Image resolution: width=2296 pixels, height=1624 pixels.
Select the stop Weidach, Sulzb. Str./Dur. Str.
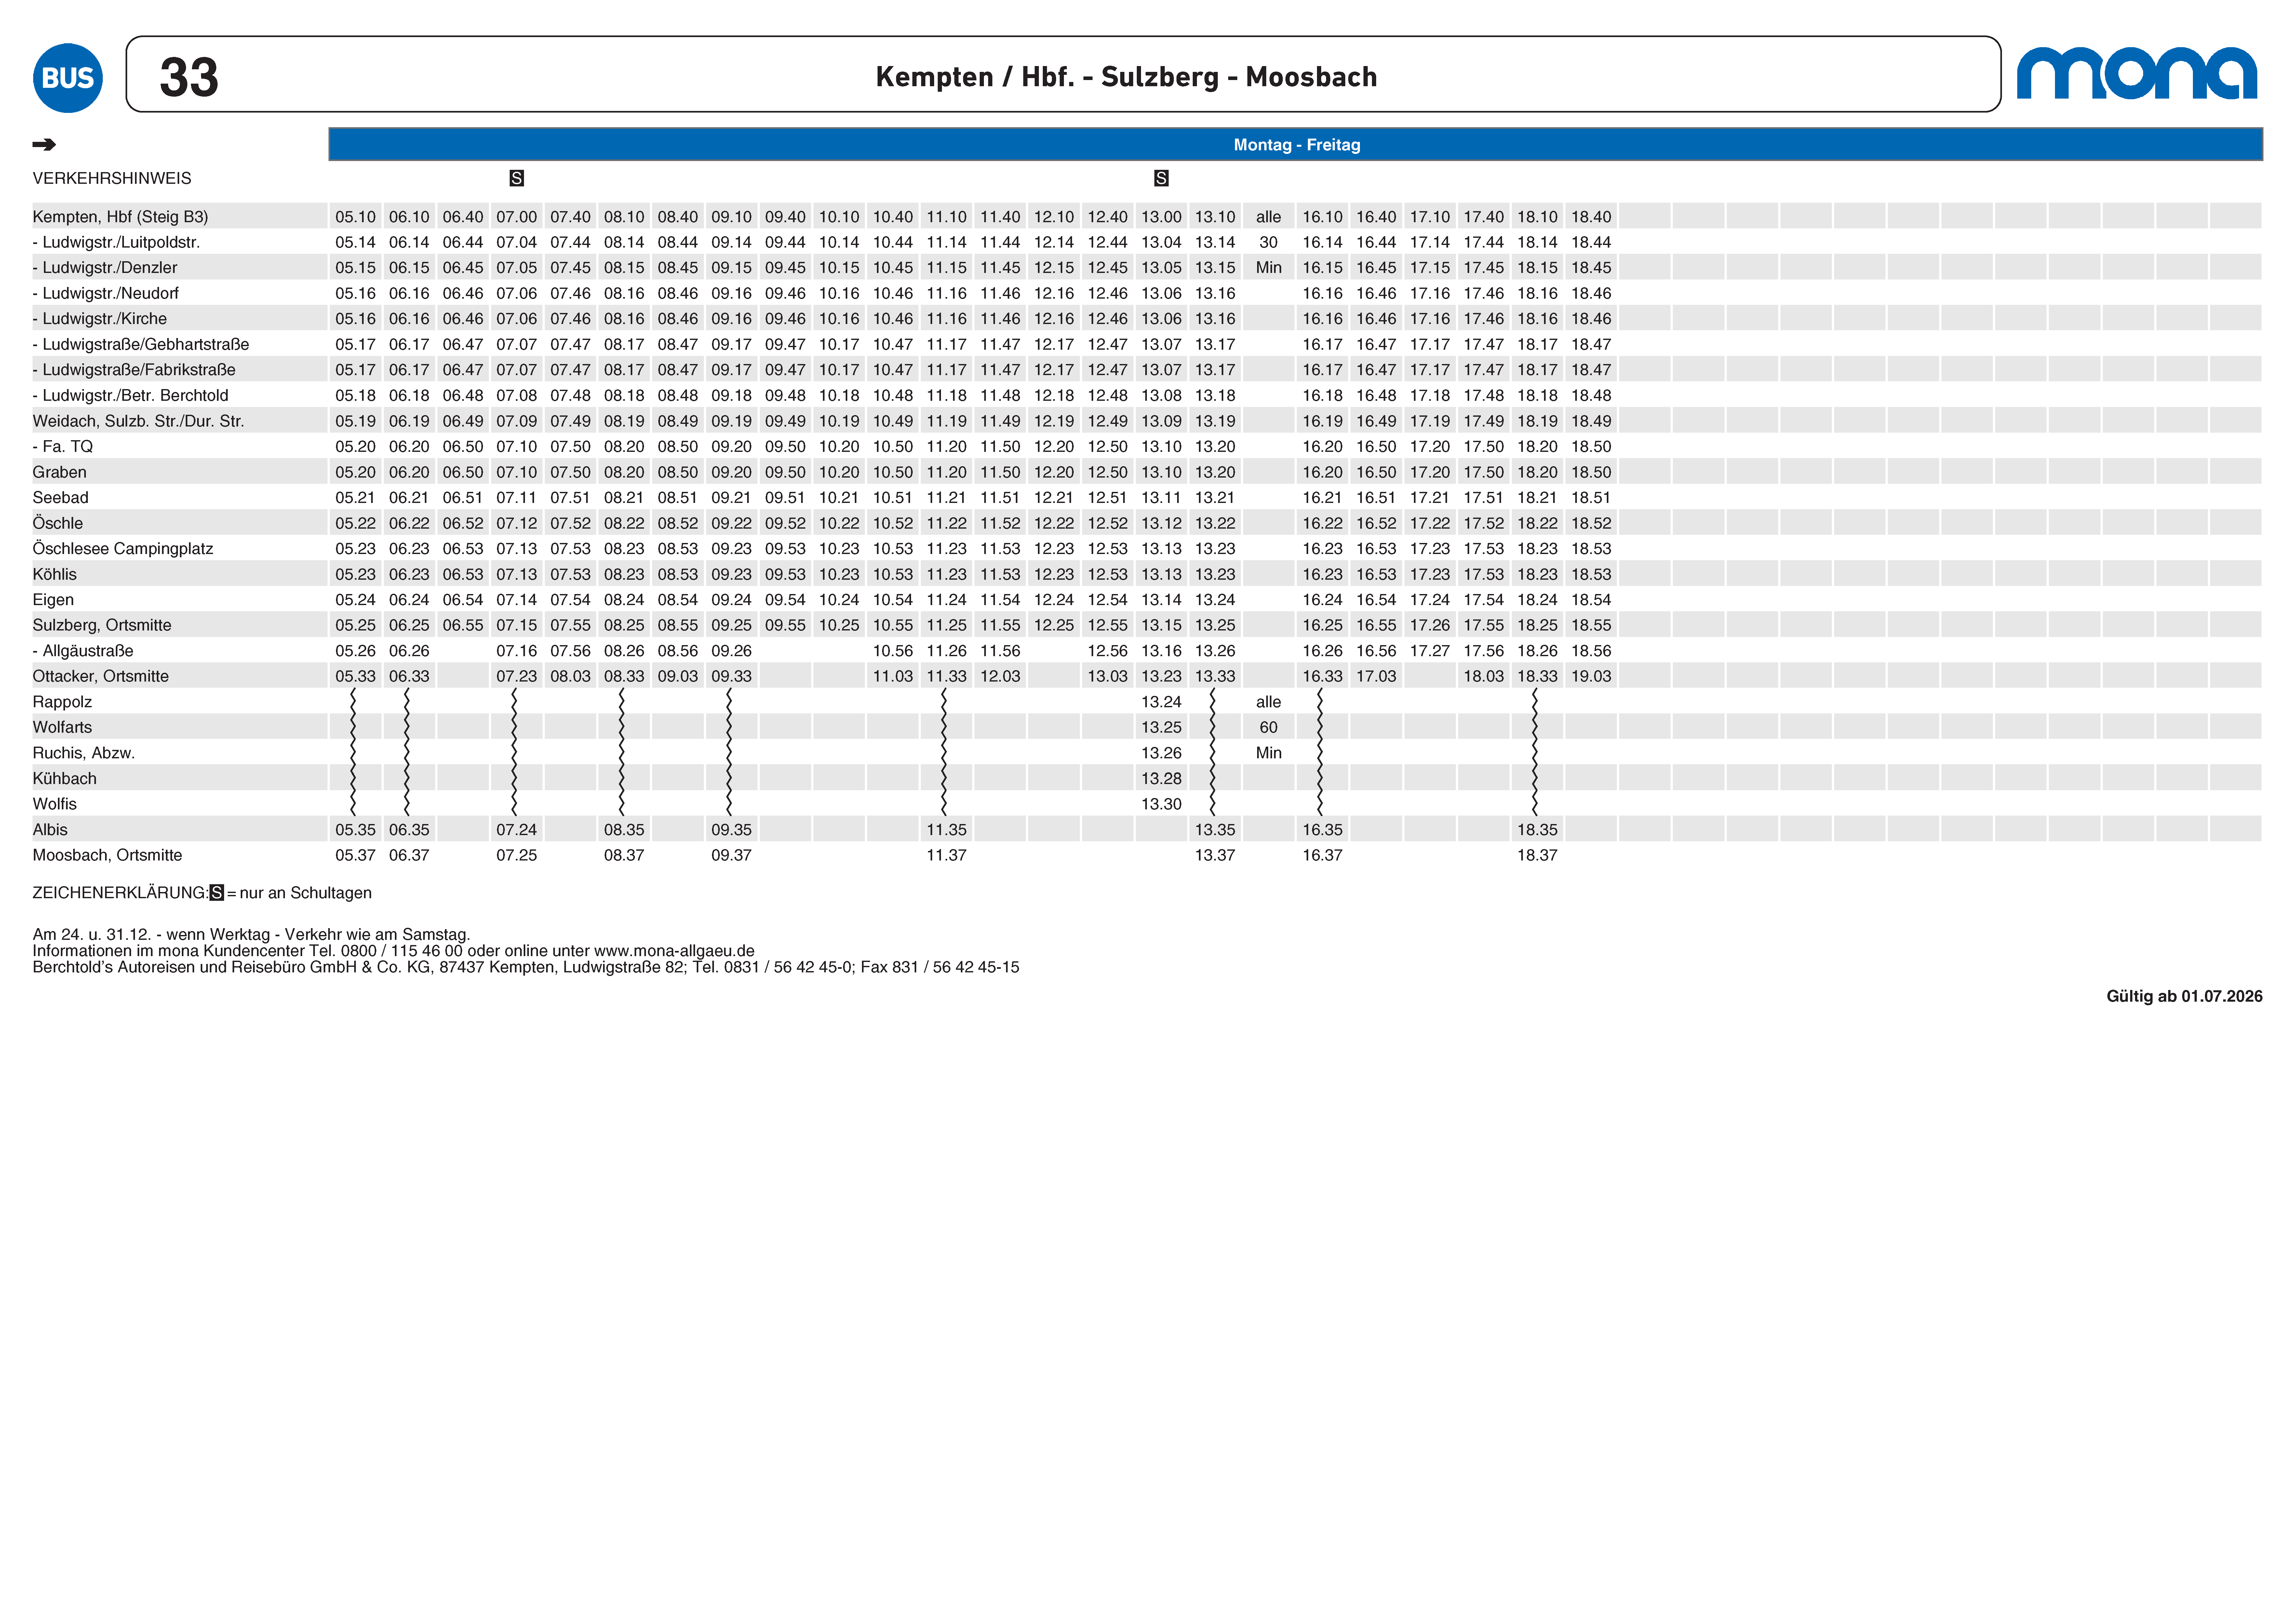[x=138, y=421]
